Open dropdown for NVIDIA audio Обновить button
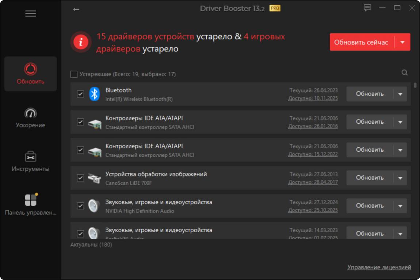 pos(400,206)
